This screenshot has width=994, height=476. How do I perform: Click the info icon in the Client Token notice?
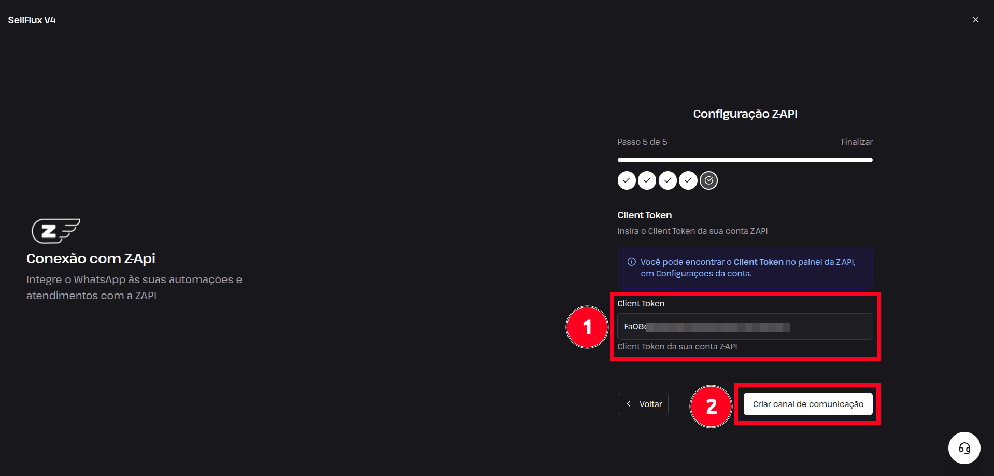click(631, 262)
